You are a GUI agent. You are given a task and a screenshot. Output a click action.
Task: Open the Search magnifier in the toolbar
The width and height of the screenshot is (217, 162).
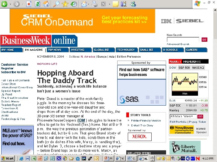56,4
